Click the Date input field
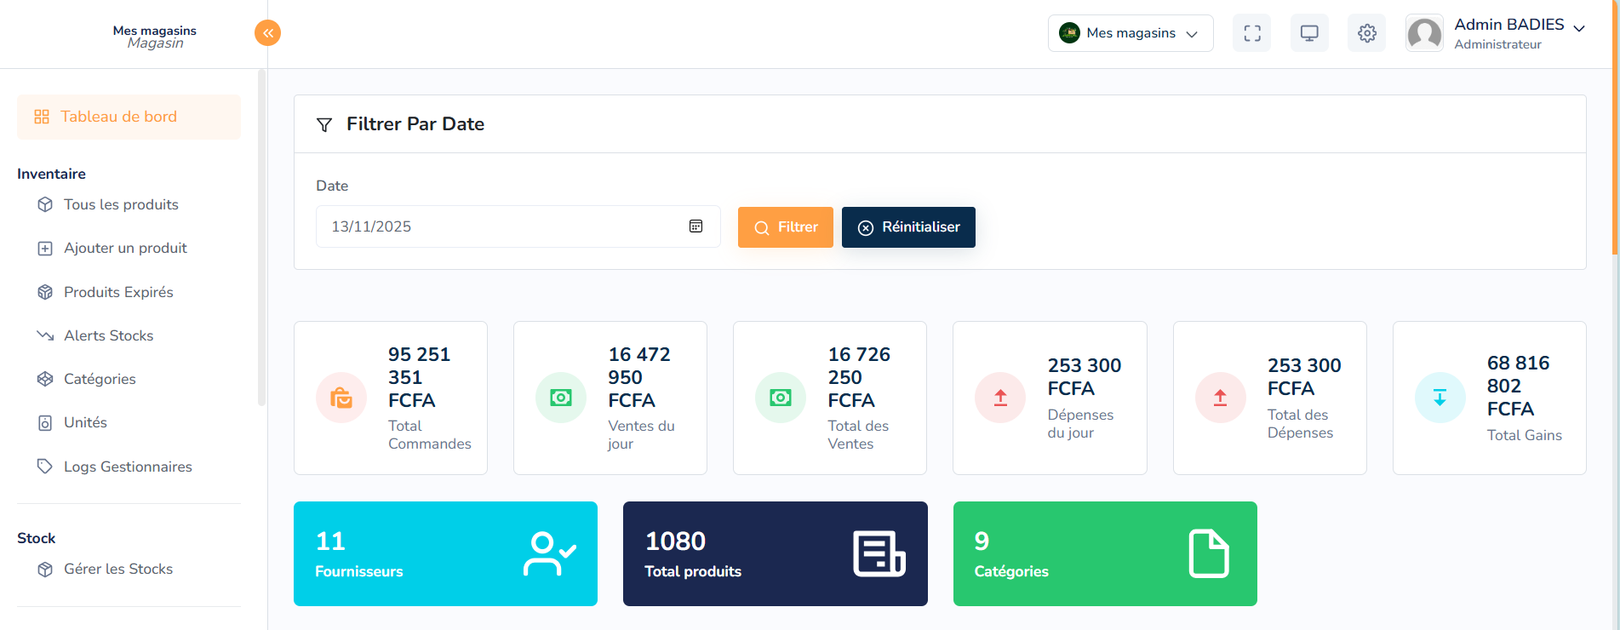This screenshot has width=1620, height=630. [x=502, y=226]
